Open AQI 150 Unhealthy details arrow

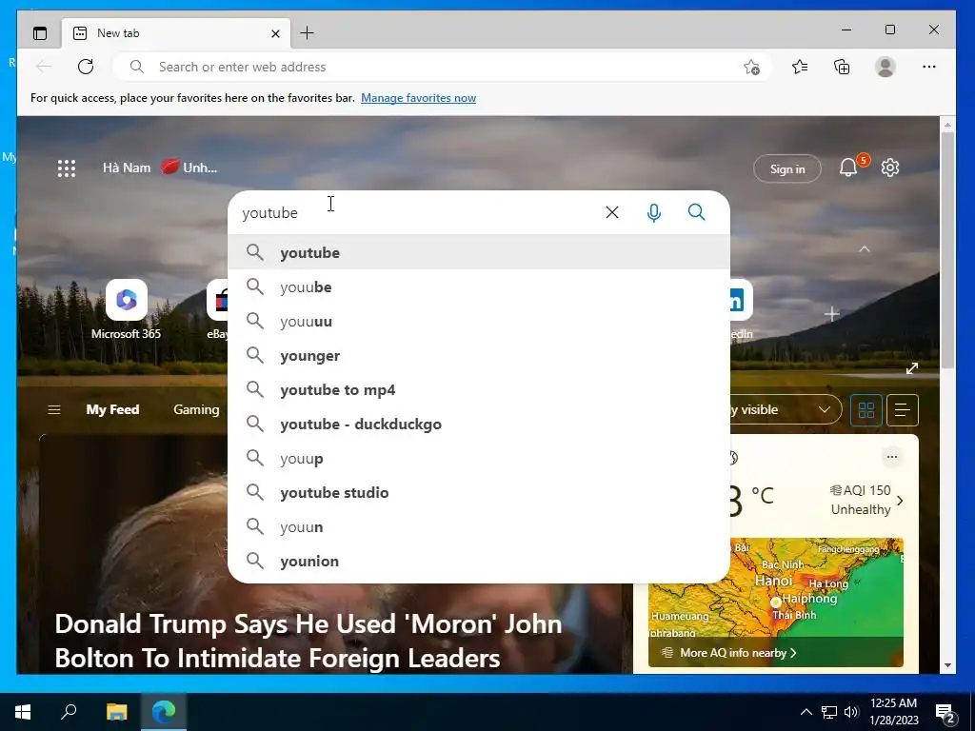point(900,500)
